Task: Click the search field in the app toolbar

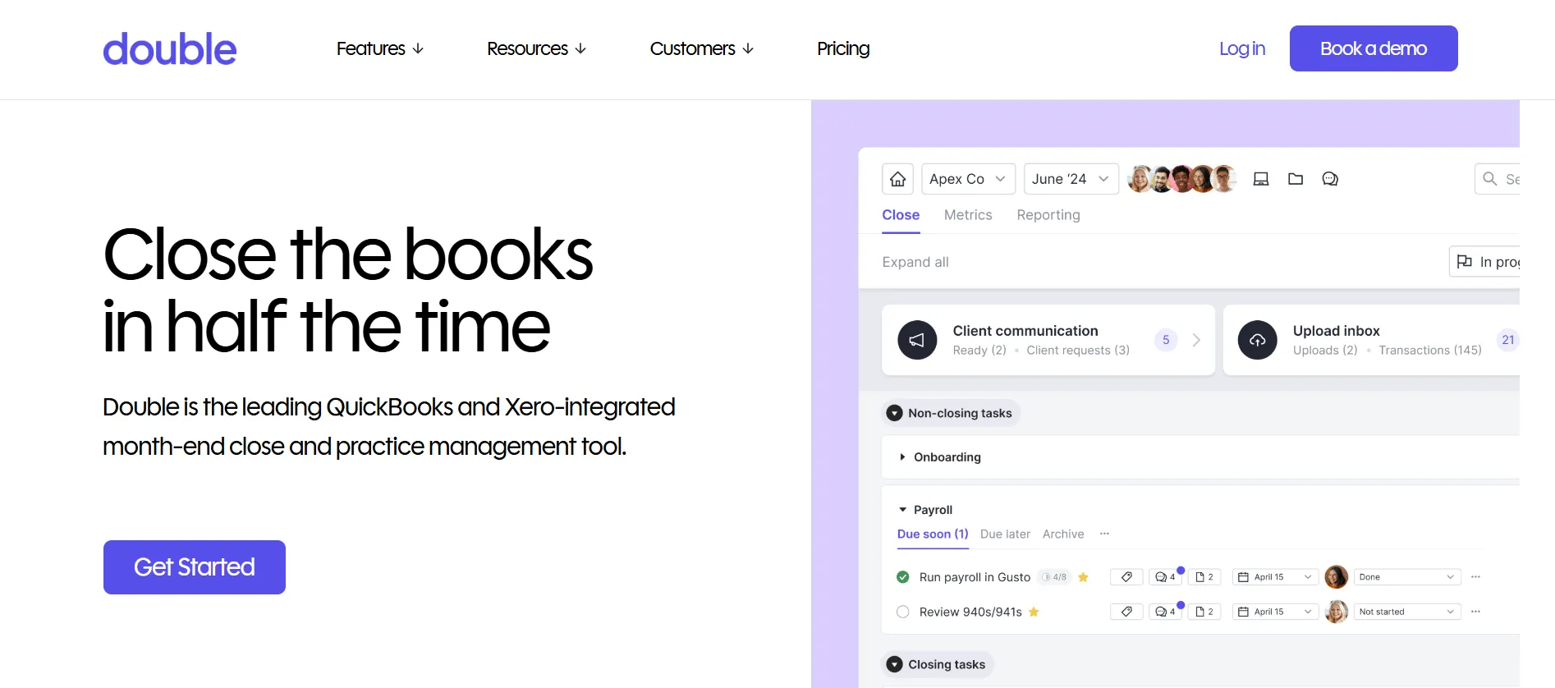Action: point(1498,179)
